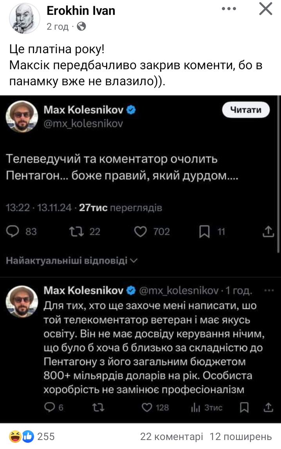Click Max Kolesnikov's blue verified badge
281x449 pixels.
pyautogui.click(x=131, y=111)
